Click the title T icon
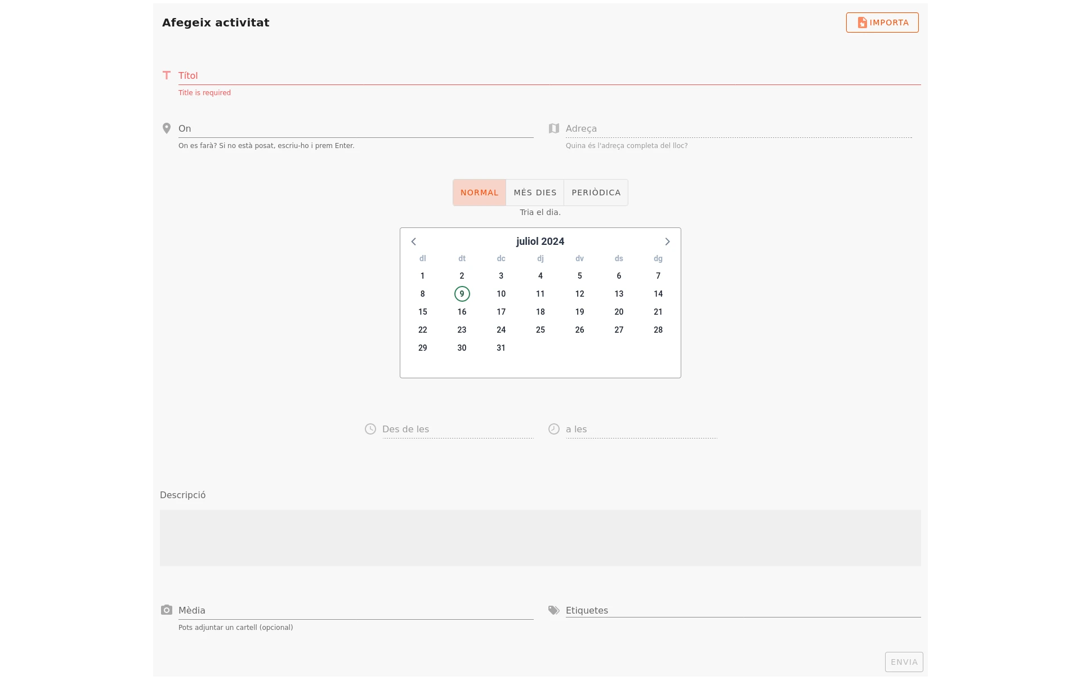Screen dimensions: 1081x680 pyautogui.click(x=167, y=75)
